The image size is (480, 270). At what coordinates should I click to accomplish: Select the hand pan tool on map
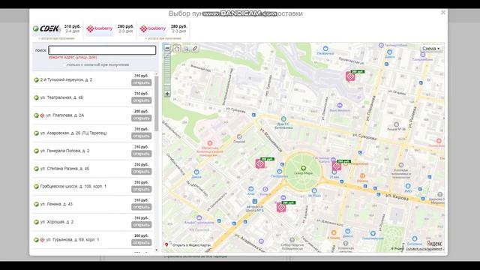[177, 48]
